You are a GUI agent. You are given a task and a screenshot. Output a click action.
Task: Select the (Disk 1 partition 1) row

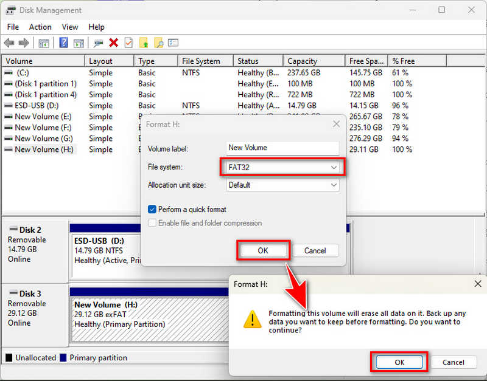tap(243, 84)
